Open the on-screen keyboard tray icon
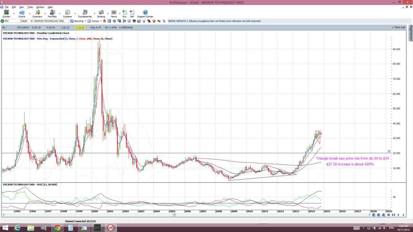413x232 pixels. point(357,228)
